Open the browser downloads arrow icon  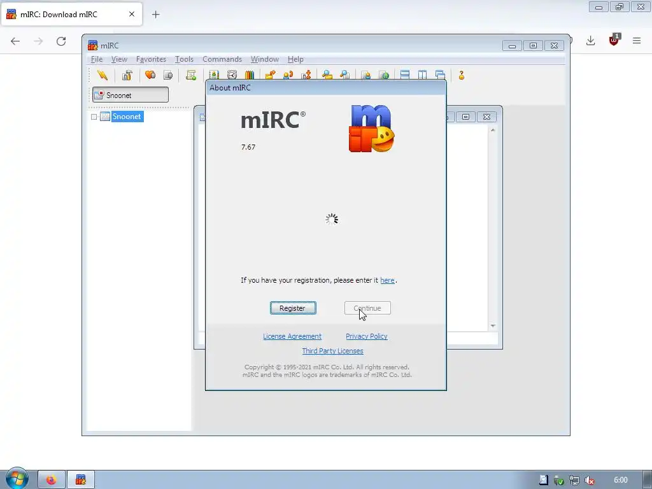coord(590,40)
